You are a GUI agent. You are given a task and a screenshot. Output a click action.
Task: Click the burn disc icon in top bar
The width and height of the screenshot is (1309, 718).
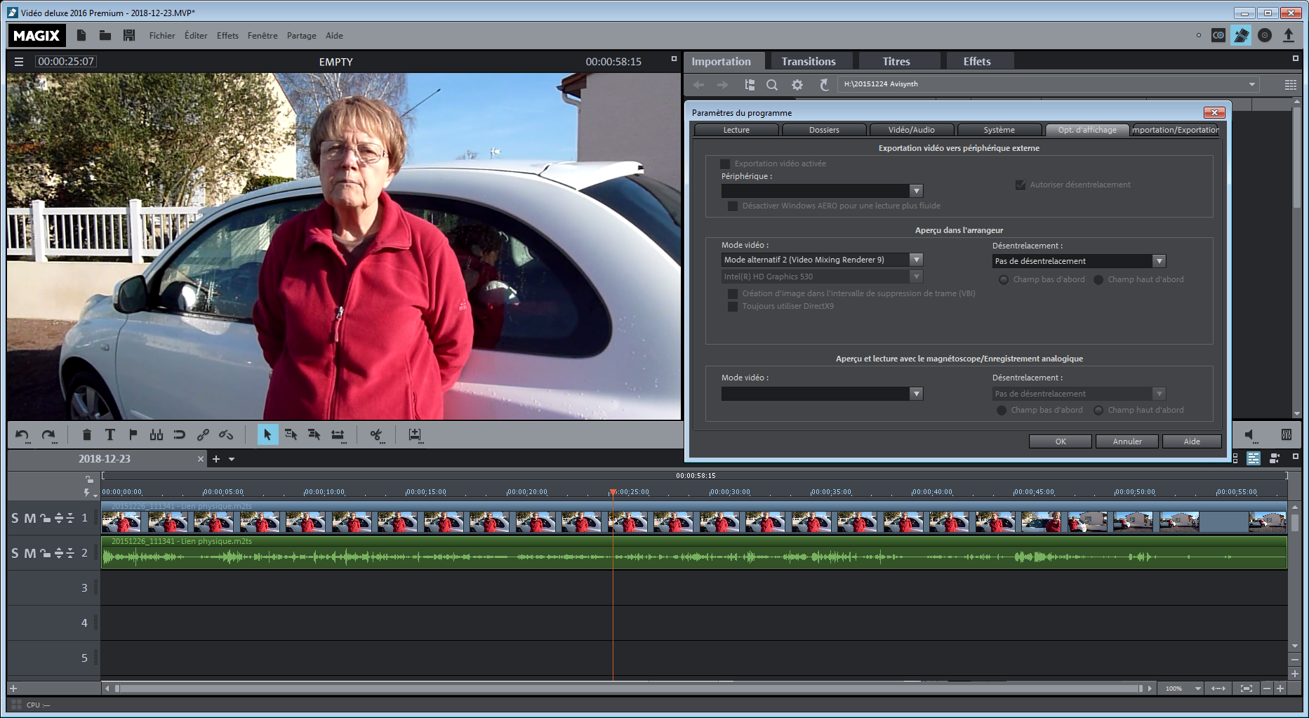1265,35
